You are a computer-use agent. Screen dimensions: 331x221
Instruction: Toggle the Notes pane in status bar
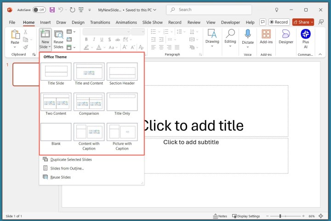pyautogui.click(x=220, y=216)
